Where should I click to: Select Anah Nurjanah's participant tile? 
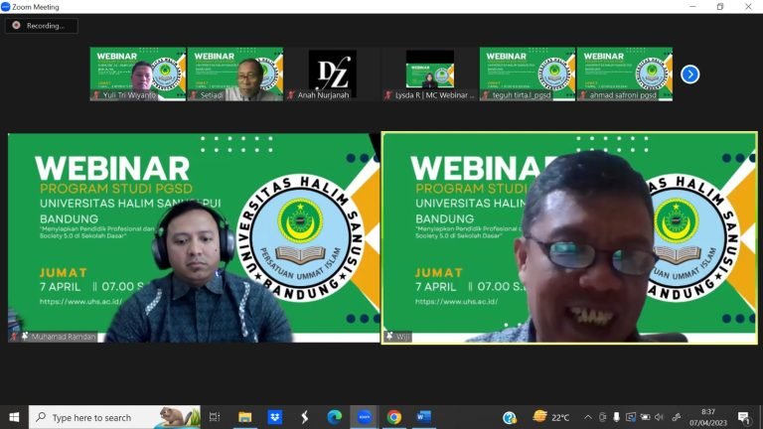tap(332, 73)
